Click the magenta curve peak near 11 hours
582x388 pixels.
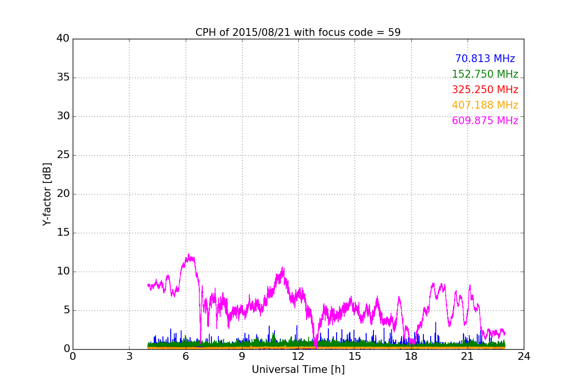(282, 268)
